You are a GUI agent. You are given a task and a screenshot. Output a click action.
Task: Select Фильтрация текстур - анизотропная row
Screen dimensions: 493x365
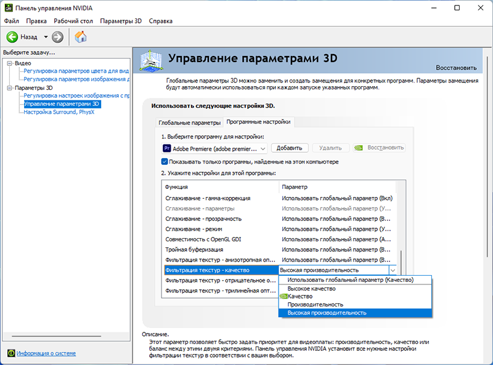(x=279, y=260)
